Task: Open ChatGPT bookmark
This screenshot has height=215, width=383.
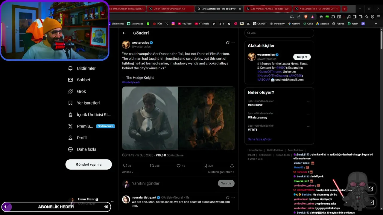Action: (260, 24)
